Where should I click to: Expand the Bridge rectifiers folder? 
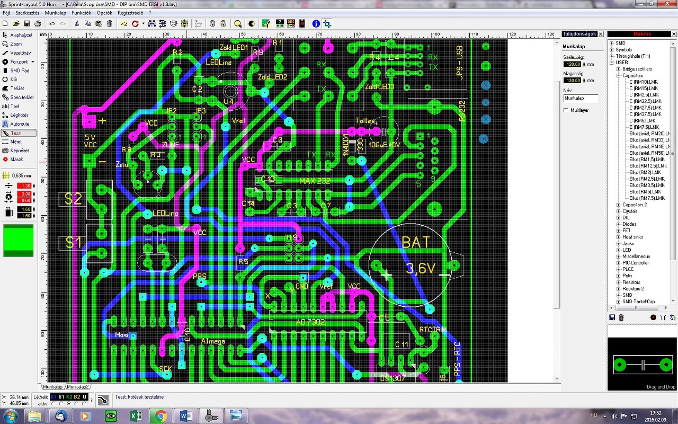618,69
